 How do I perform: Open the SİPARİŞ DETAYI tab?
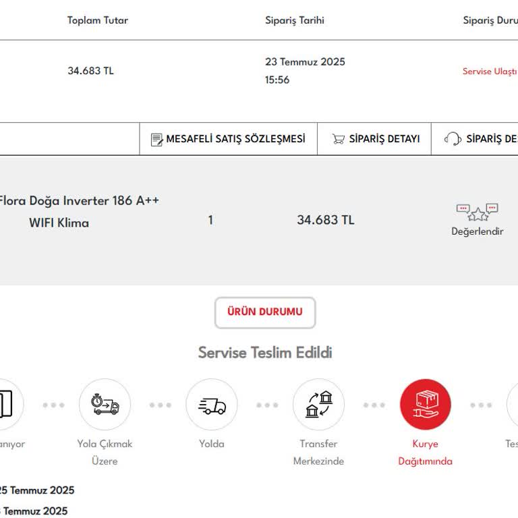(x=384, y=139)
